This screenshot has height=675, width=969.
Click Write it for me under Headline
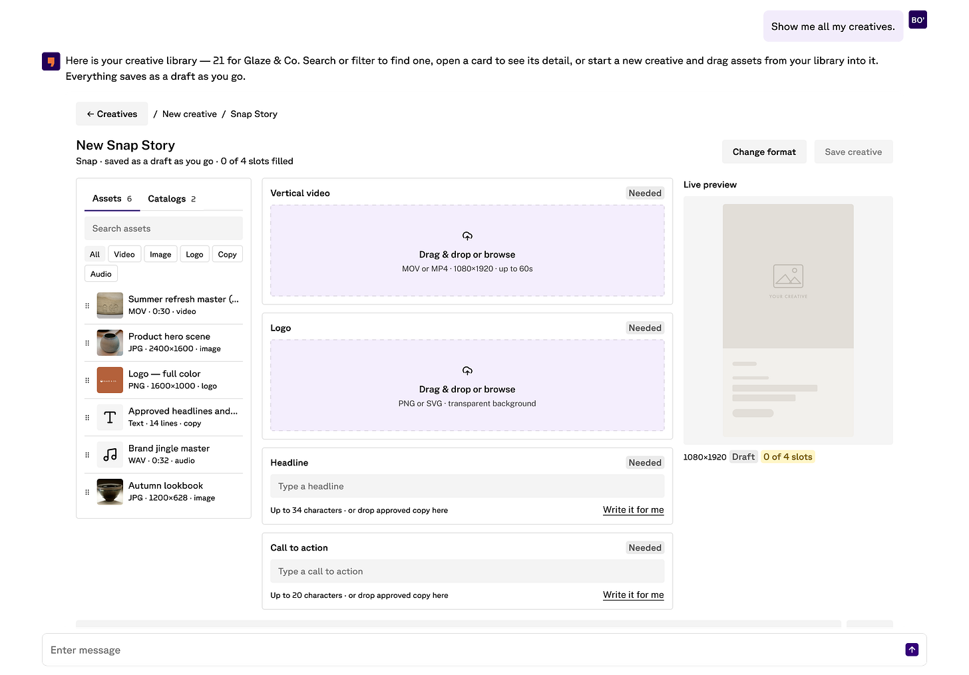point(634,510)
